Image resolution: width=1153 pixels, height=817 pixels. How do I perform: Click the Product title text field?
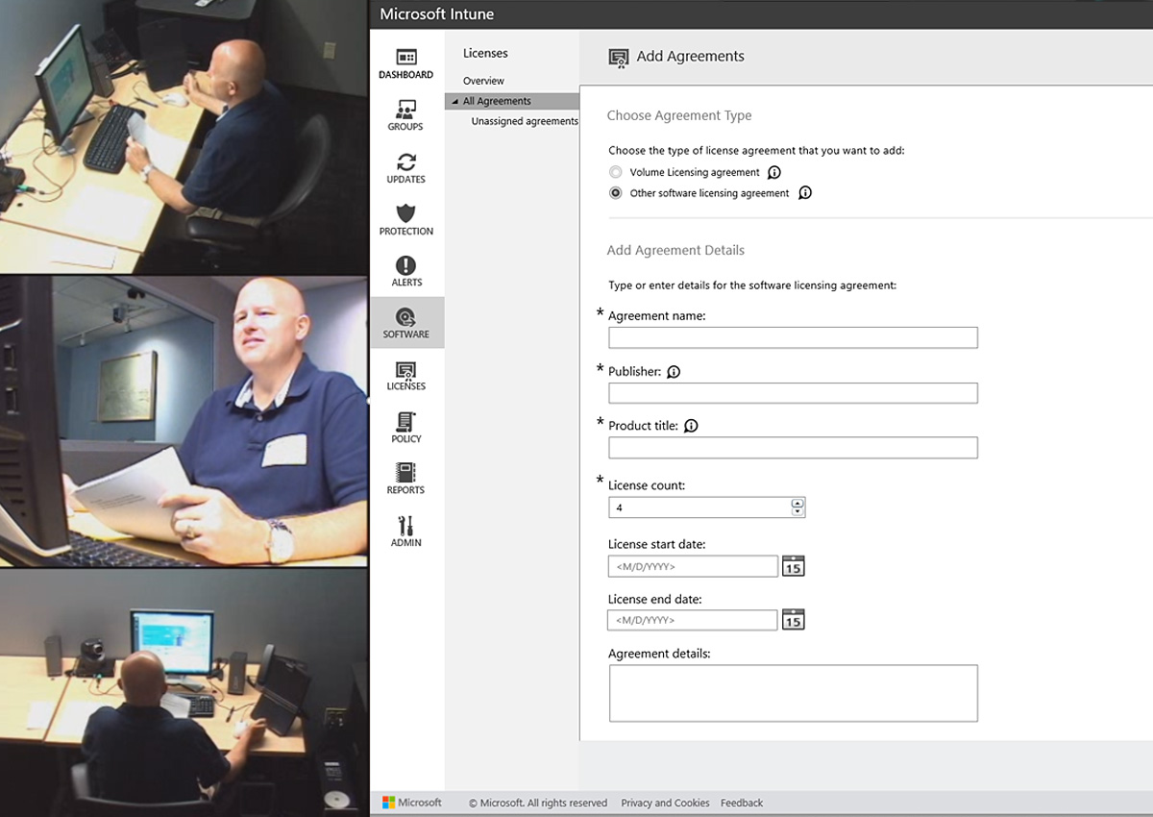[793, 447]
